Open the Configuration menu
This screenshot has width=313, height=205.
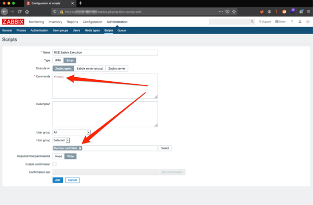pyautogui.click(x=92, y=22)
